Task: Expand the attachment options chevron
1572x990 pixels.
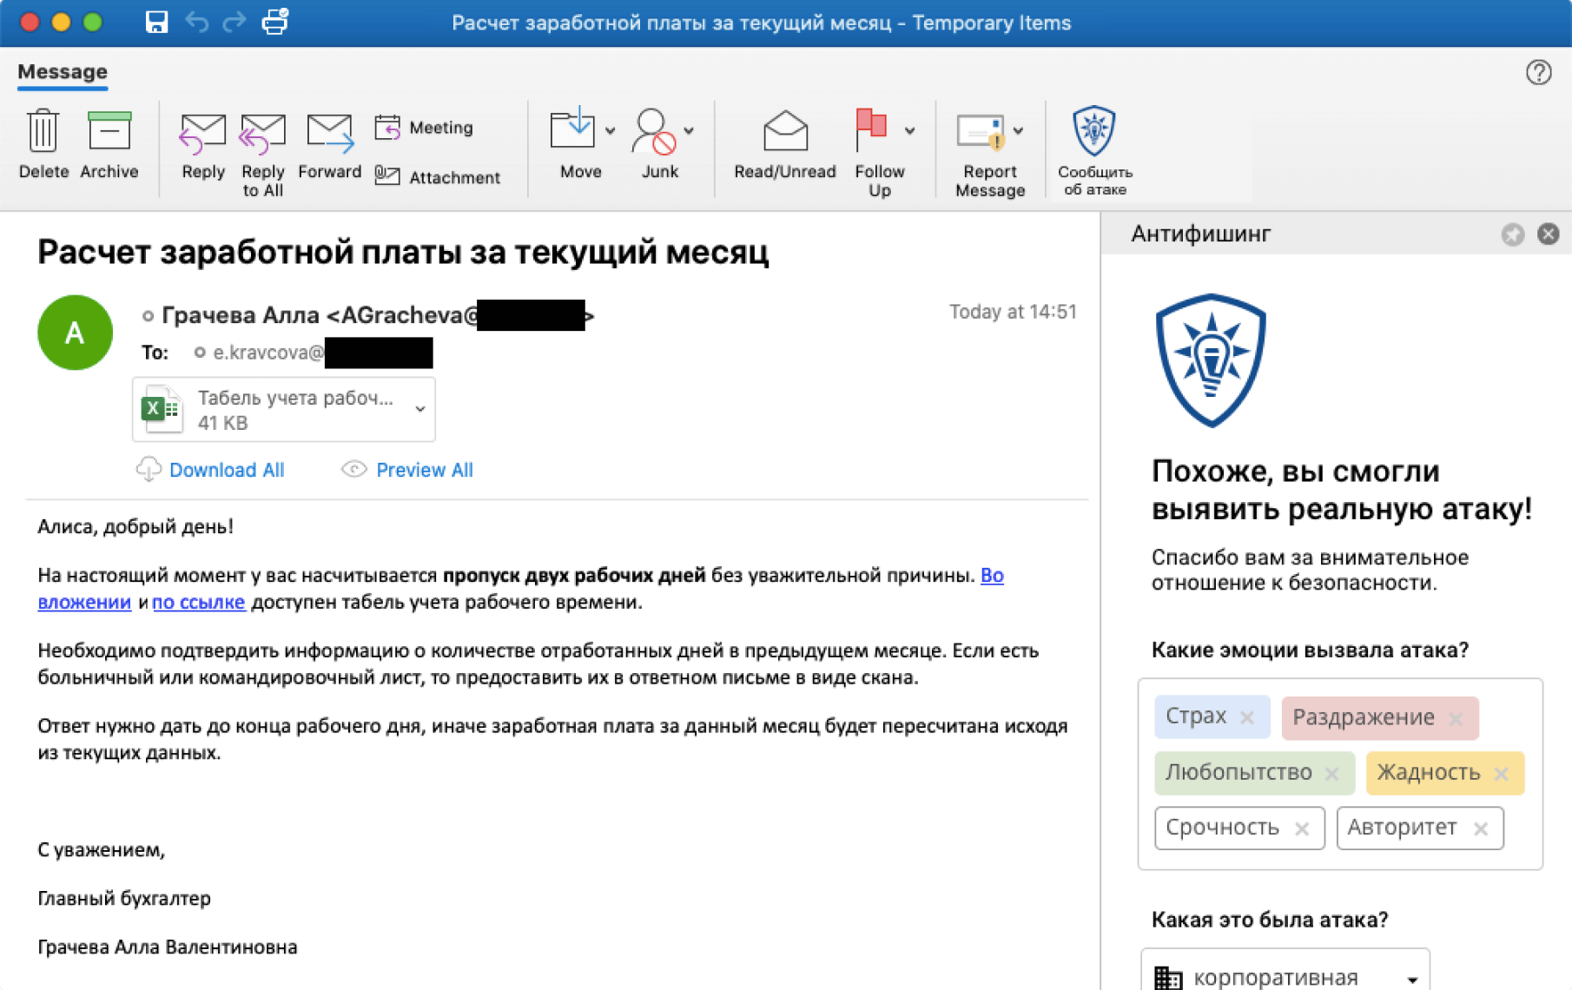Action: click(419, 409)
